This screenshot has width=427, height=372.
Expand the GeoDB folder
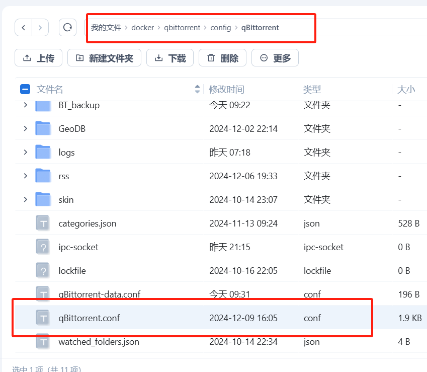pyautogui.click(x=26, y=128)
